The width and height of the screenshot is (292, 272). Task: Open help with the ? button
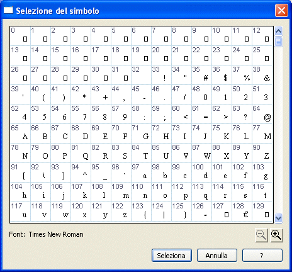coord(262,256)
